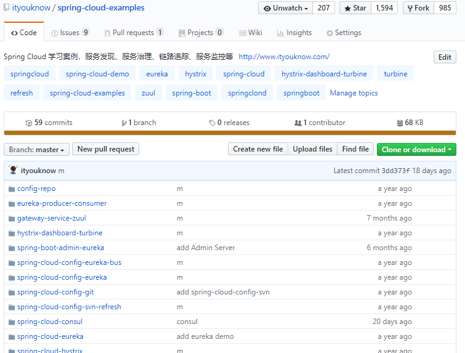Image resolution: width=465 pixels, height=353 pixels.
Task: Select the eureka topic tag
Action: [x=157, y=73]
